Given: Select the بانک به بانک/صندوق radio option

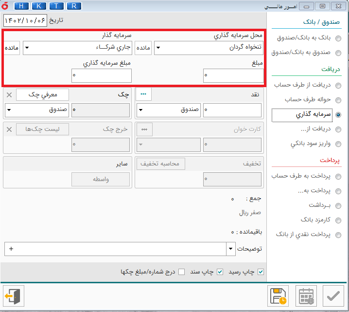Looking at the screenshot, I should click(338, 38).
